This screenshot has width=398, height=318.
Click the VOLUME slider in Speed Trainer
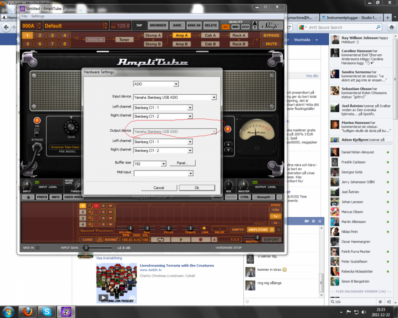[x=125, y=228]
